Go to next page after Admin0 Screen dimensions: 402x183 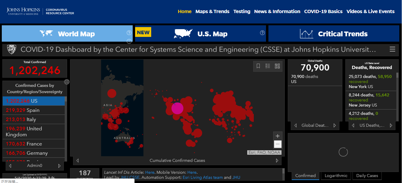tap(59, 166)
